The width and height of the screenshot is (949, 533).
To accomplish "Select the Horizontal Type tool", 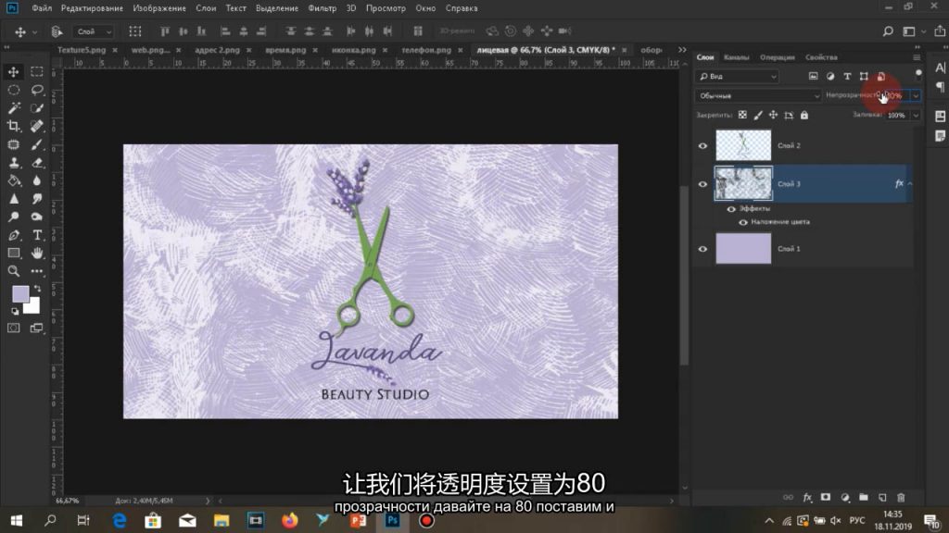I will point(37,235).
